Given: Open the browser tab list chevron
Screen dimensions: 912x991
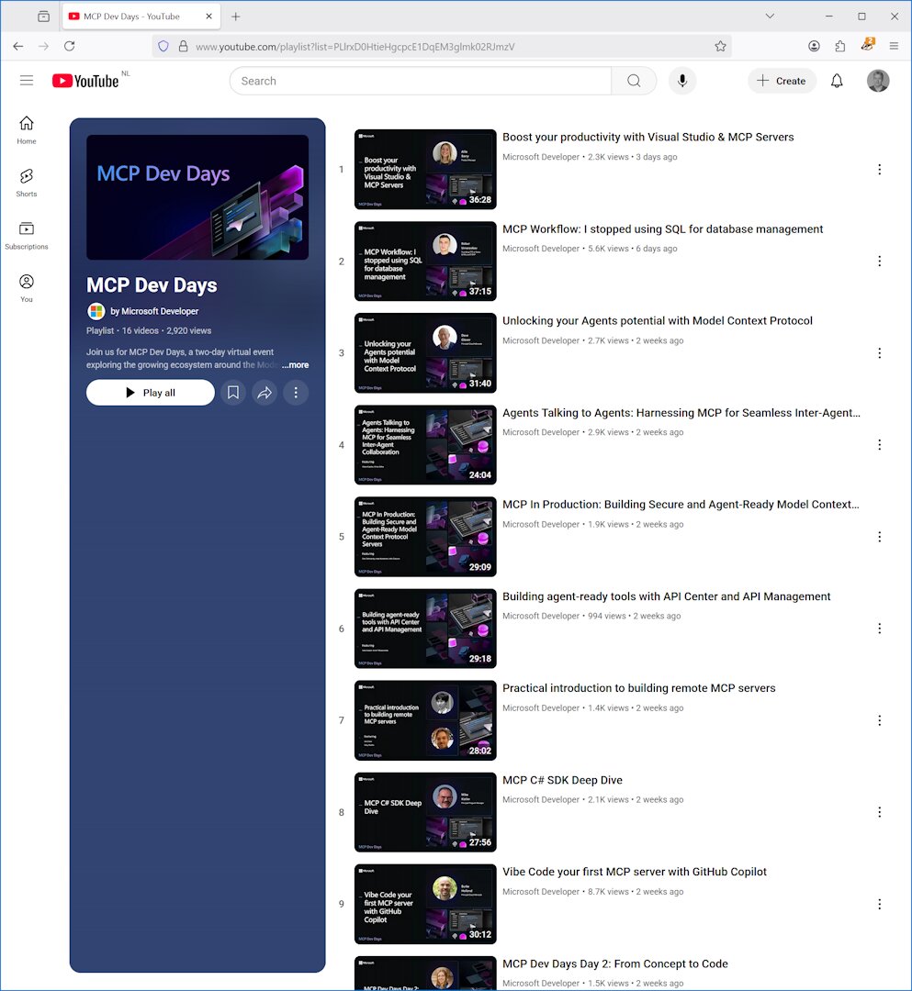Looking at the screenshot, I should pyautogui.click(x=770, y=16).
